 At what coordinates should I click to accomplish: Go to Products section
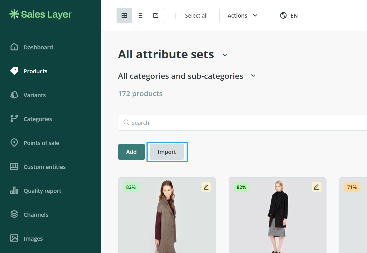point(36,71)
